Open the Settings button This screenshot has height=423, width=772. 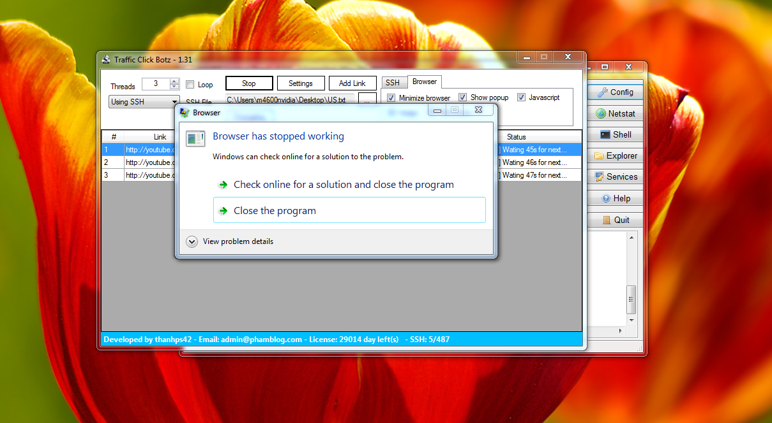[x=301, y=83]
